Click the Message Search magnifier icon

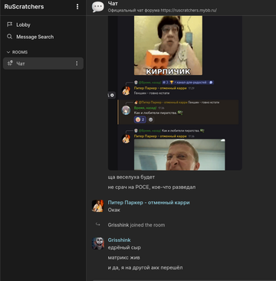pos(9,37)
